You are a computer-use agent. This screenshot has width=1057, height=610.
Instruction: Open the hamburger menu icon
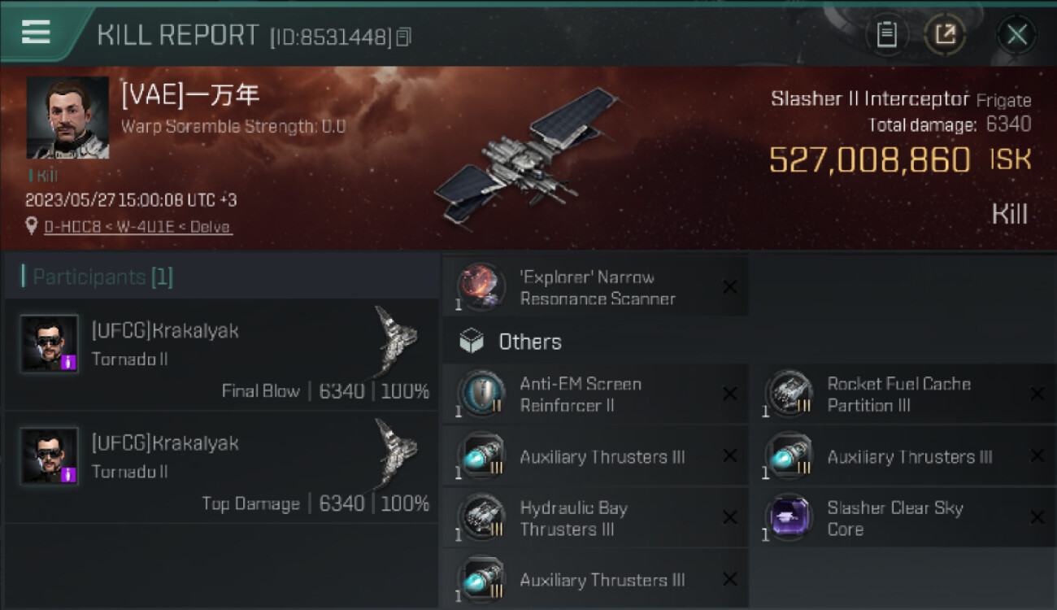(x=36, y=32)
